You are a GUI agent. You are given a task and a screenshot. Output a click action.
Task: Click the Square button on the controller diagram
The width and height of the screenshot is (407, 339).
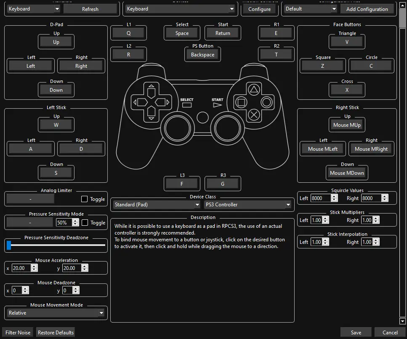pos(241,102)
